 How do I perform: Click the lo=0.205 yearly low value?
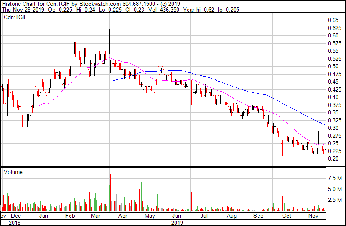point(228,10)
